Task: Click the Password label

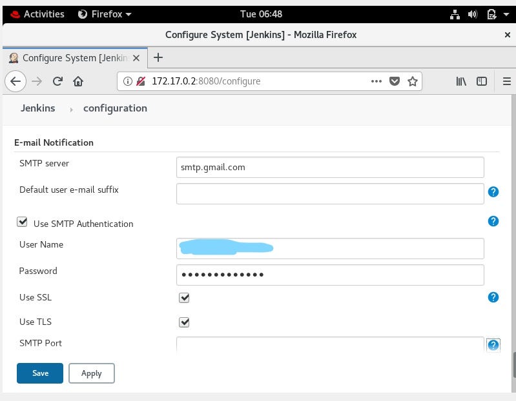Action: coord(38,271)
